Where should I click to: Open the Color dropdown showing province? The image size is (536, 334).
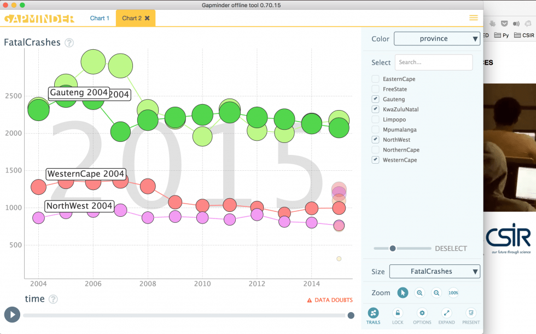[436, 38]
